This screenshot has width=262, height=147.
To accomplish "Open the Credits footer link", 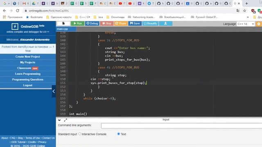I will click(32, 142).
